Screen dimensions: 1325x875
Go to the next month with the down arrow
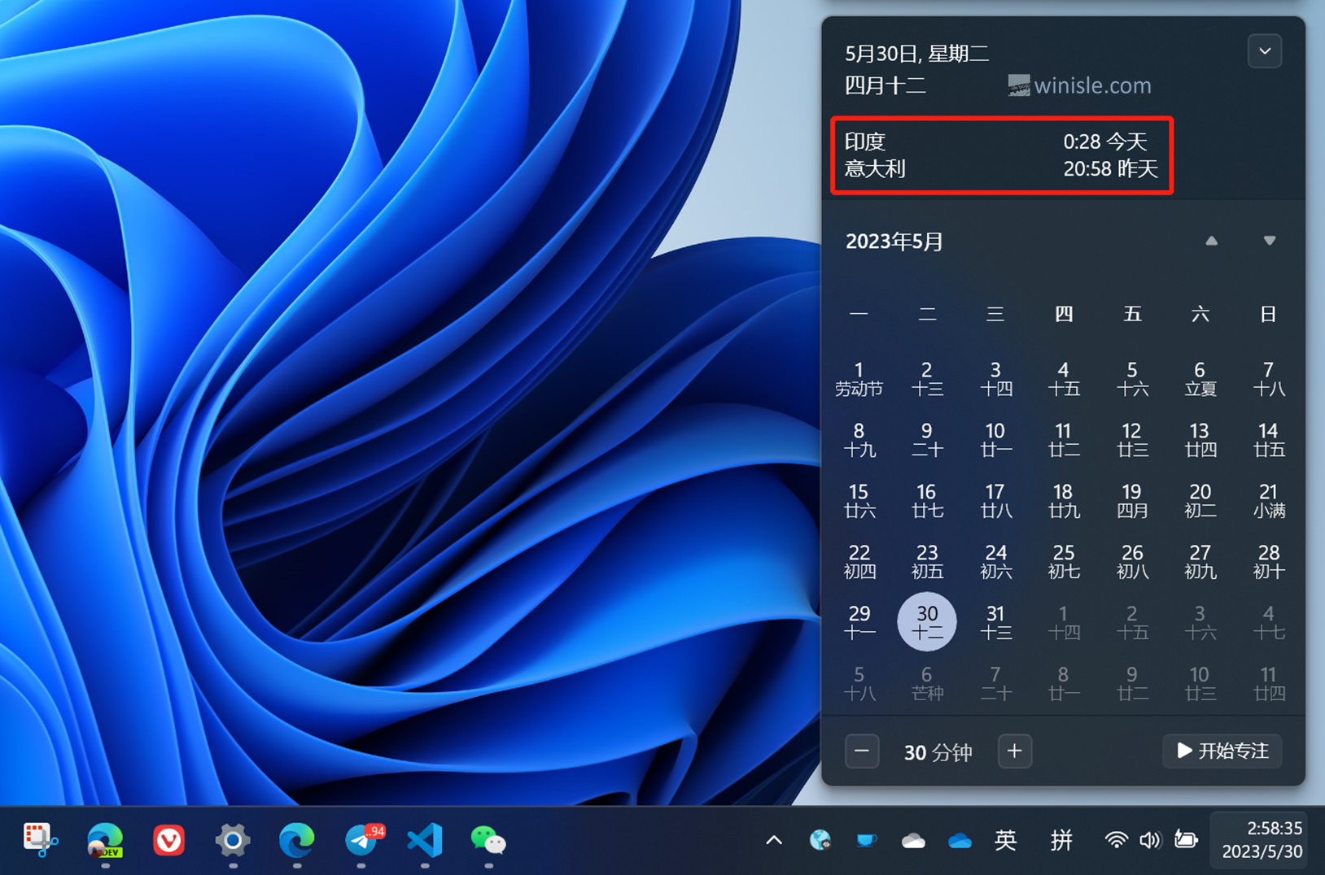click(x=1269, y=241)
